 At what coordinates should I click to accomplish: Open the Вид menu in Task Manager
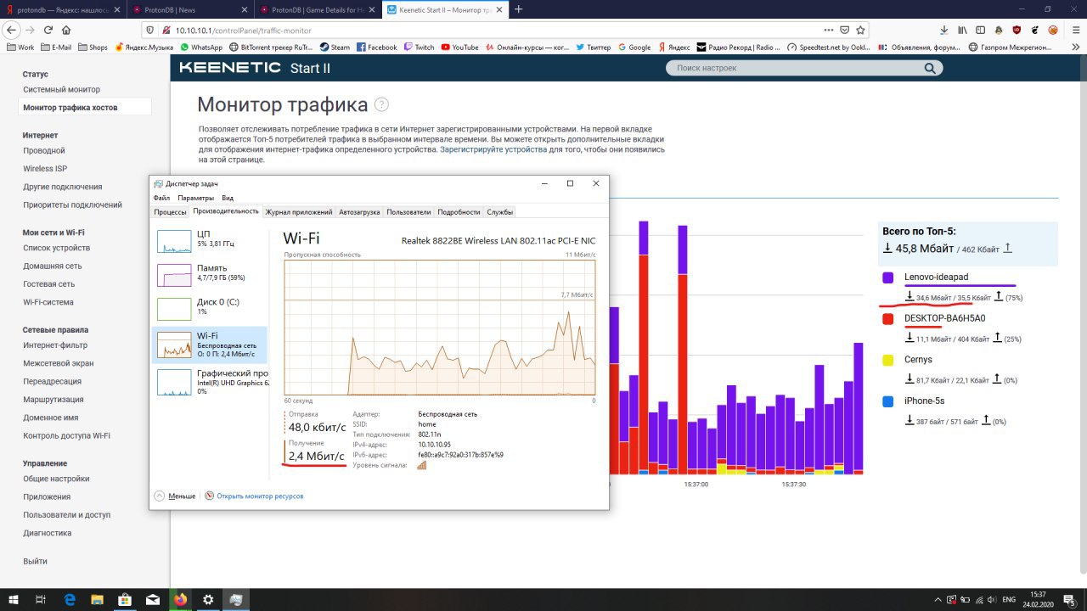228,198
